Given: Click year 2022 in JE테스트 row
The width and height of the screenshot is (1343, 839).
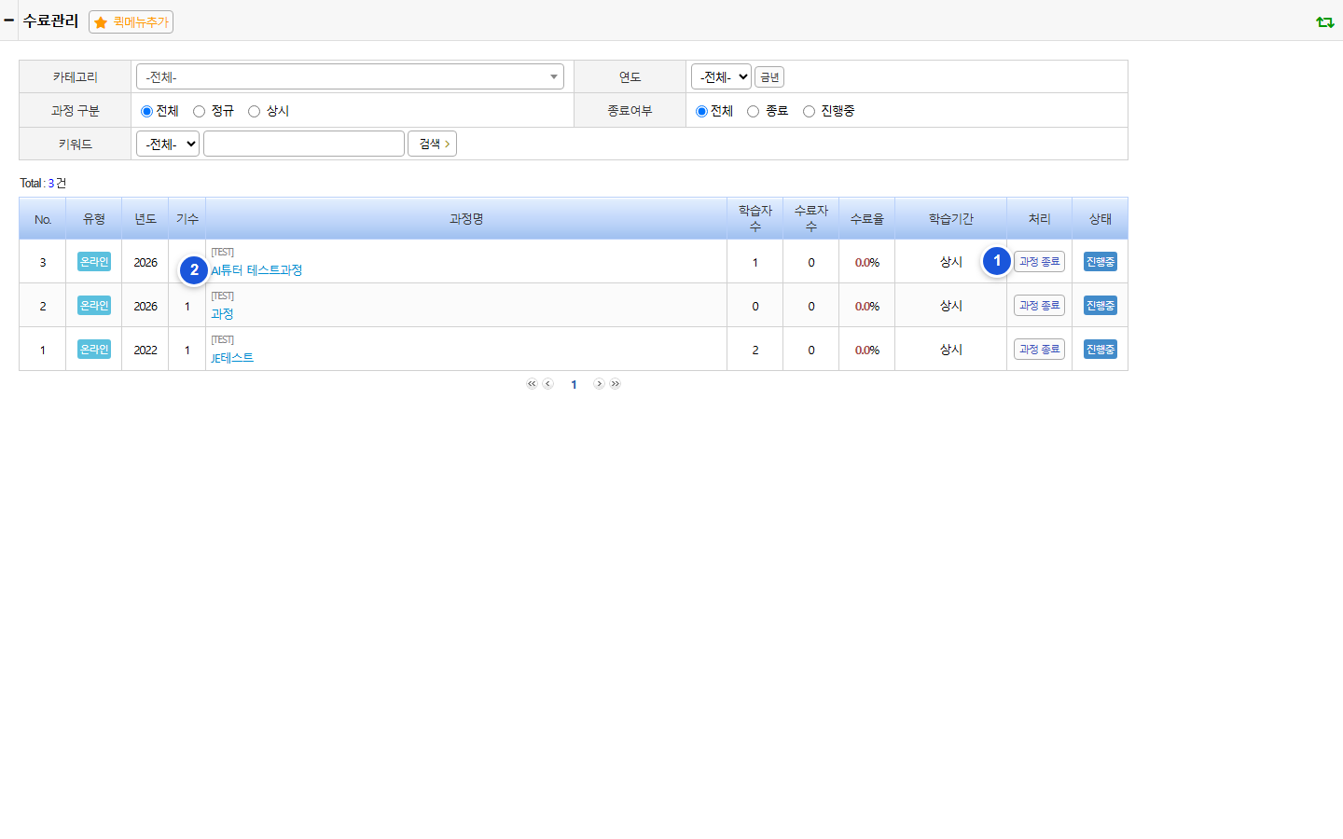Looking at the screenshot, I should pos(145,351).
